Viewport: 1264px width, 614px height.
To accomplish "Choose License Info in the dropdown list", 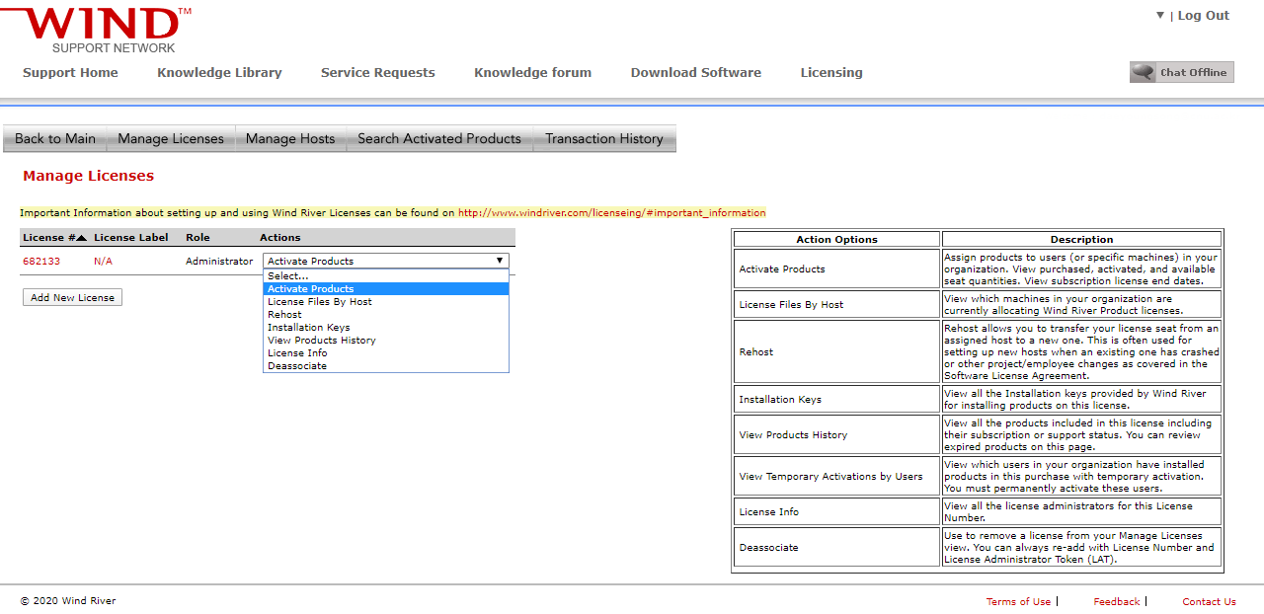I will (x=386, y=352).
